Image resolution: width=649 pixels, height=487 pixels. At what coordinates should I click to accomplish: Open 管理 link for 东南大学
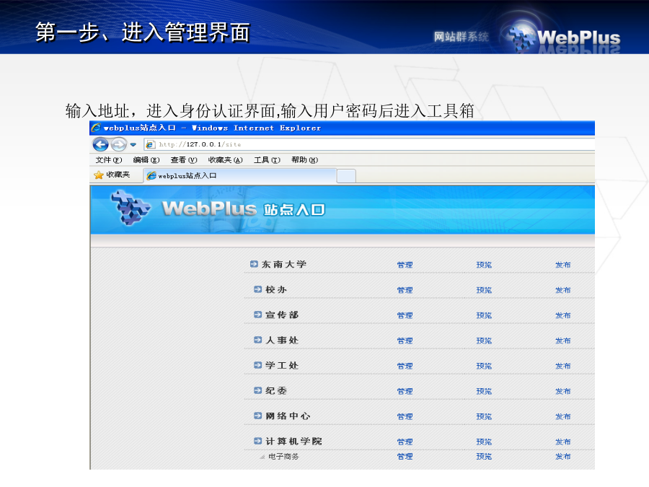tap(405, 265)
